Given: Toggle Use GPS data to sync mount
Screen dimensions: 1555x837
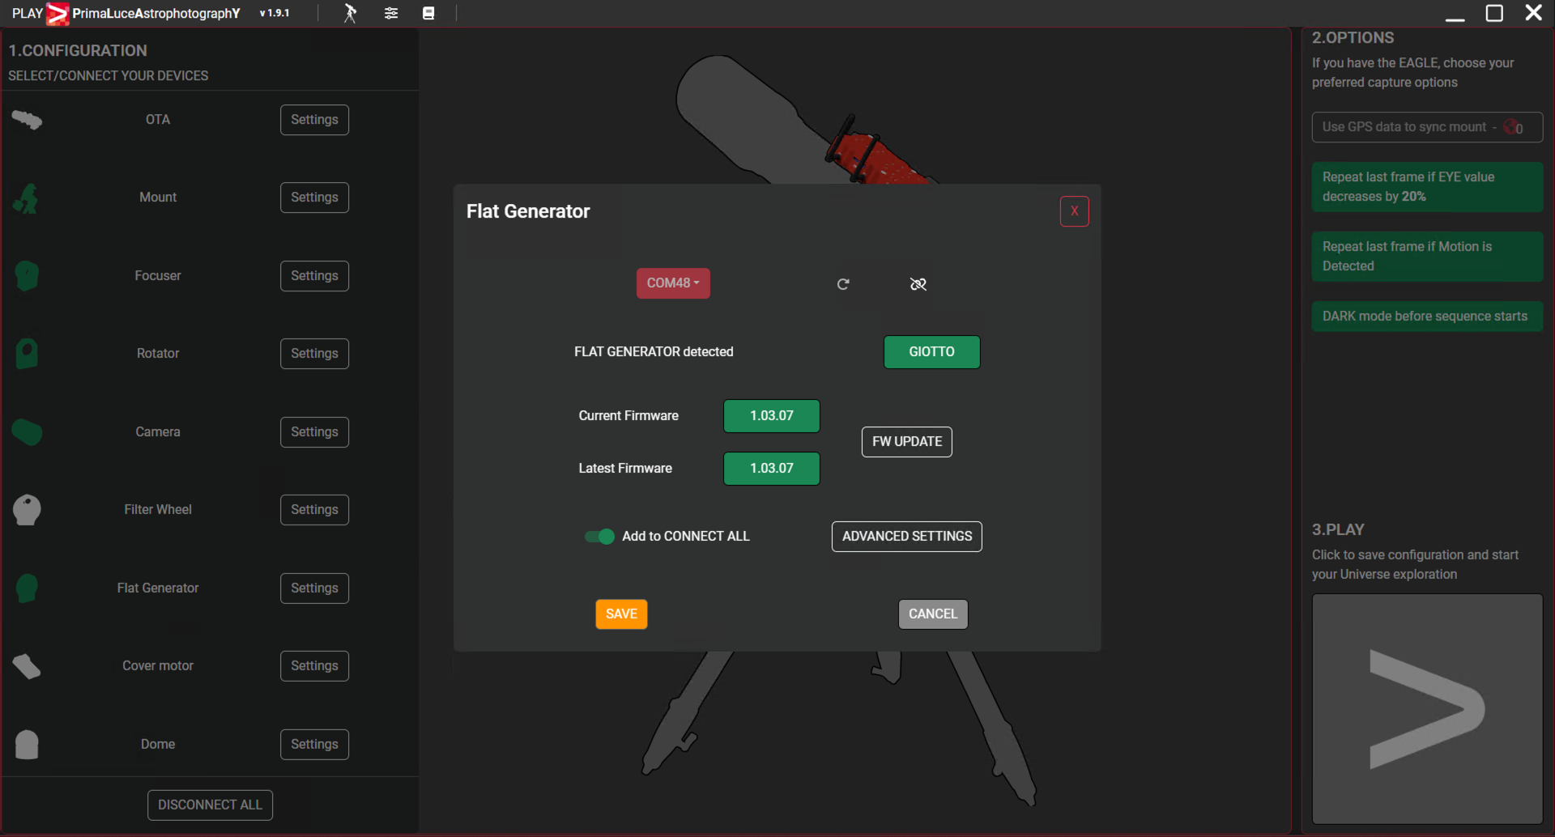Looking at the screenshot, I should tap(1427, 127).
